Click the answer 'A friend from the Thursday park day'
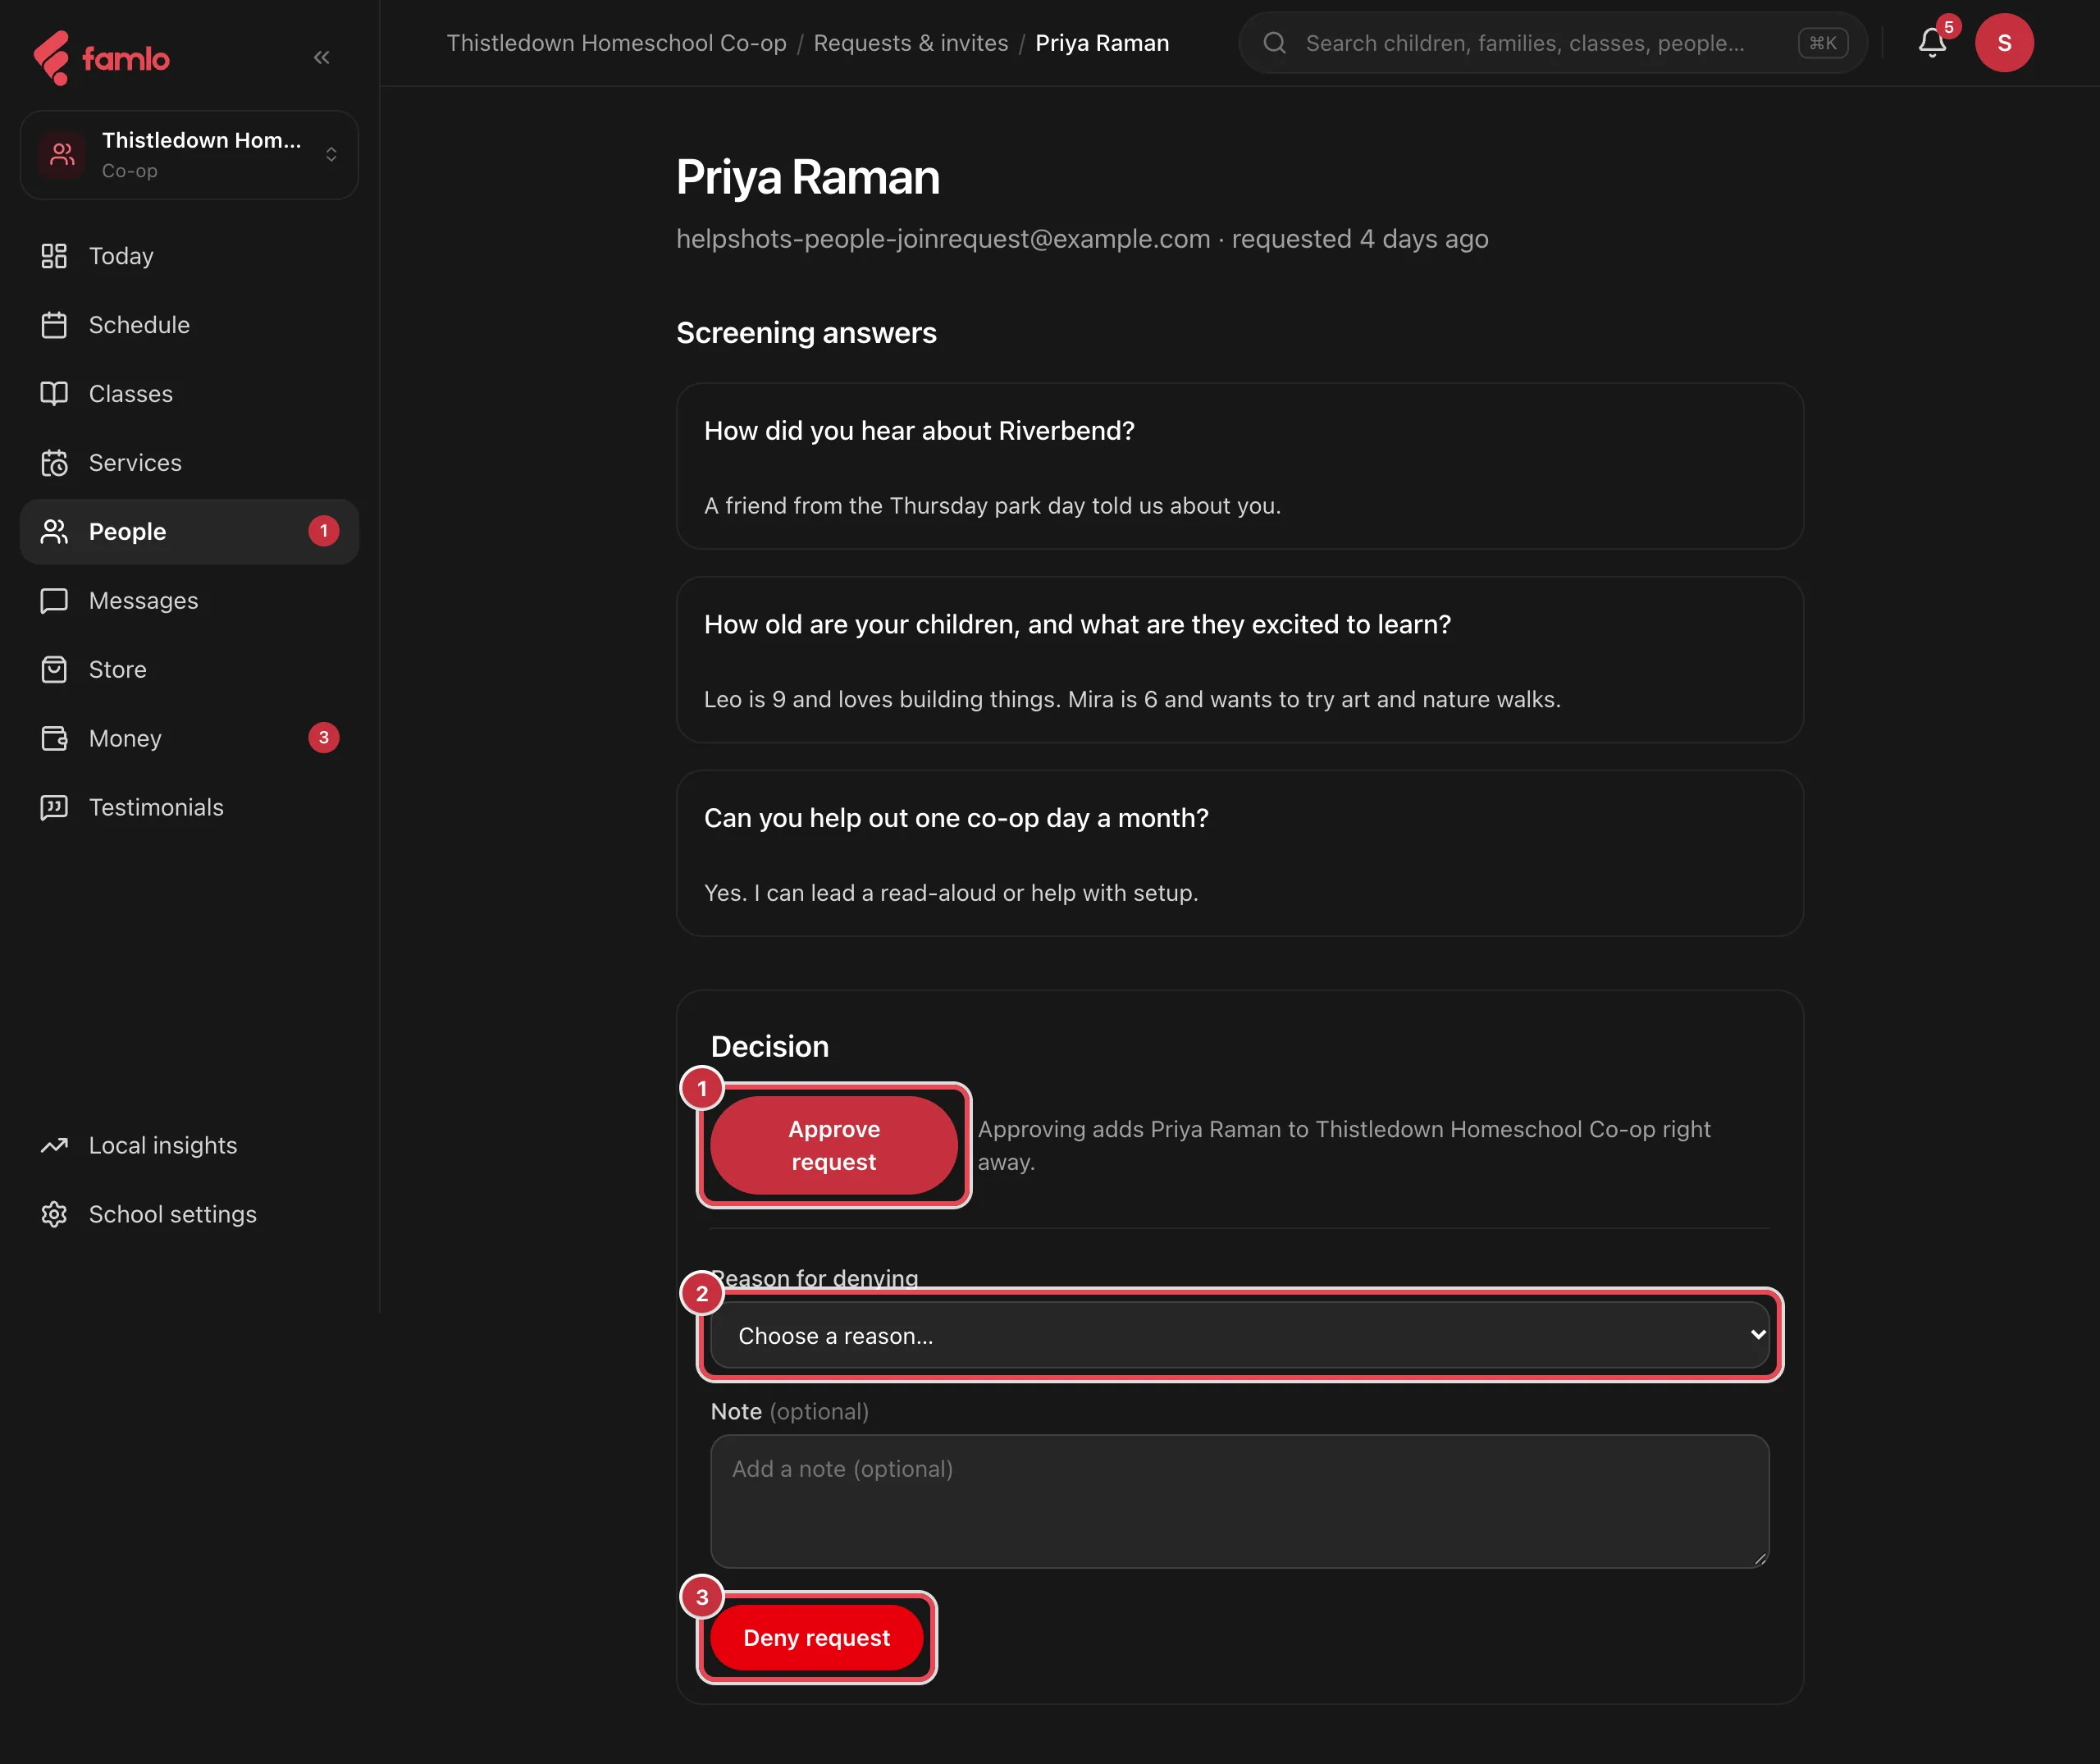Screen dimensions: 2100x1764 coord(992,506)
